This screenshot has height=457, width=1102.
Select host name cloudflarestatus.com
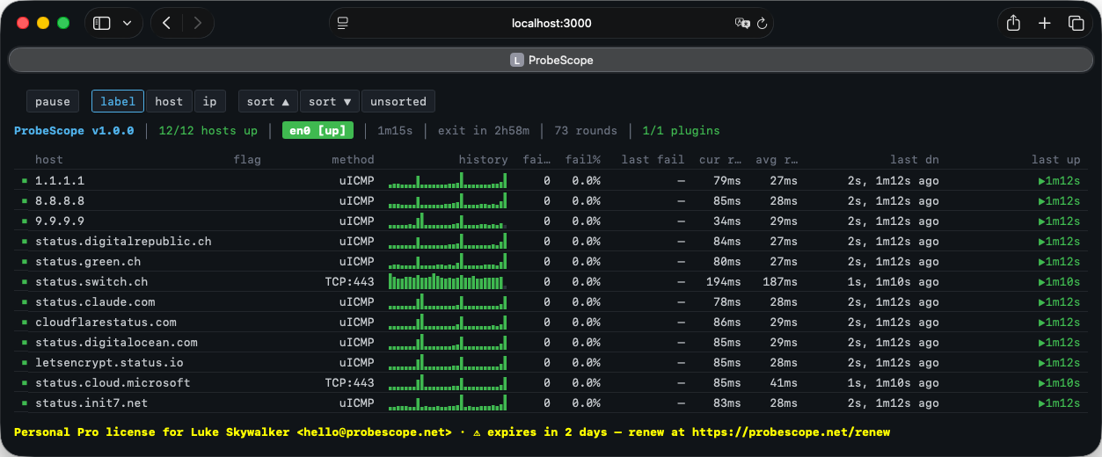coord(106,323)
